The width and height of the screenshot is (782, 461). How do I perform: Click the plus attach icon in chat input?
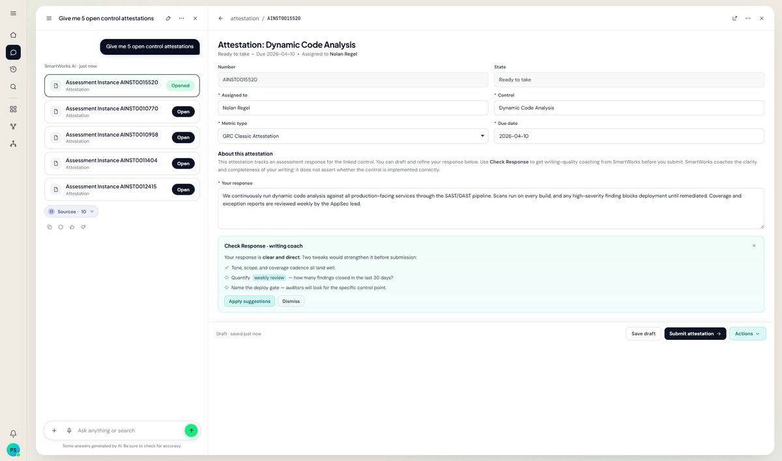point(54,430)
